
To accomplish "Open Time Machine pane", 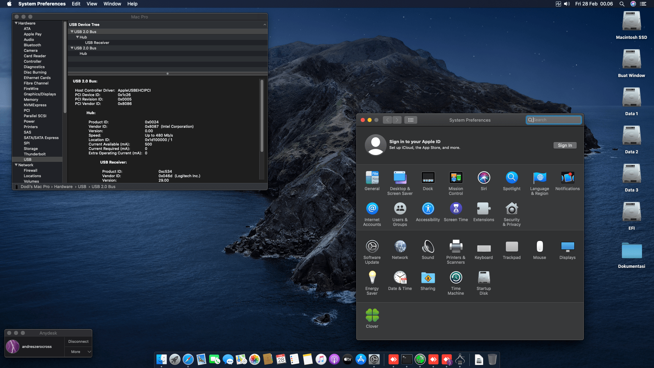I will click(x=456, y=283).
